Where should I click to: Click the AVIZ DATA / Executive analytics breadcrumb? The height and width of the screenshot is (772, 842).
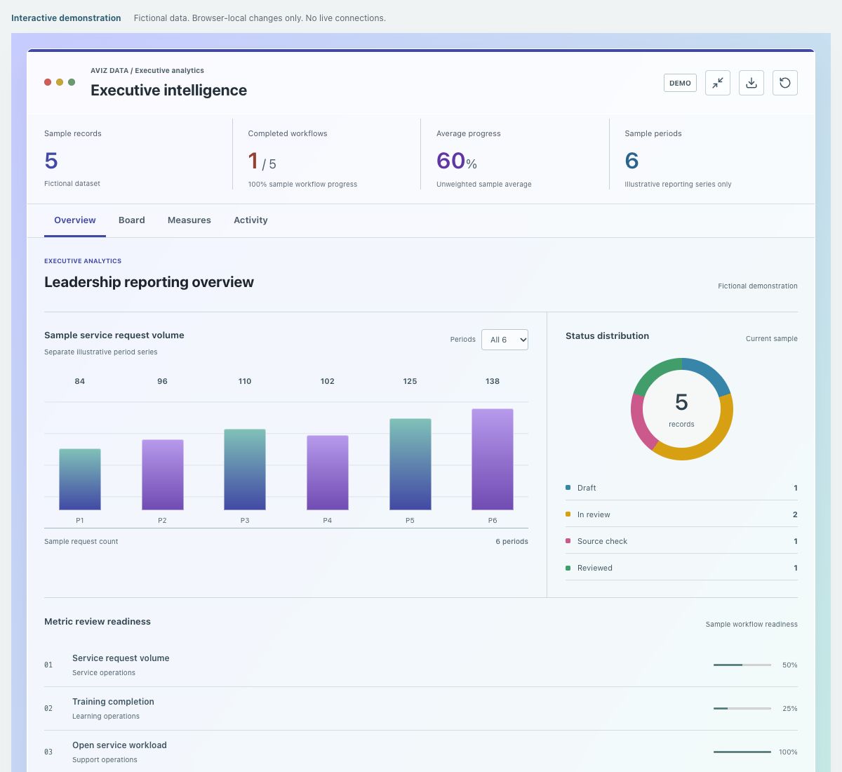pos(147,71)
